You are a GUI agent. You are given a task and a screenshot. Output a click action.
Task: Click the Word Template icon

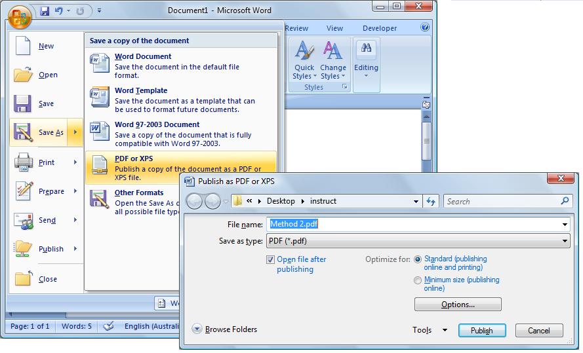[x=100, y=97]
